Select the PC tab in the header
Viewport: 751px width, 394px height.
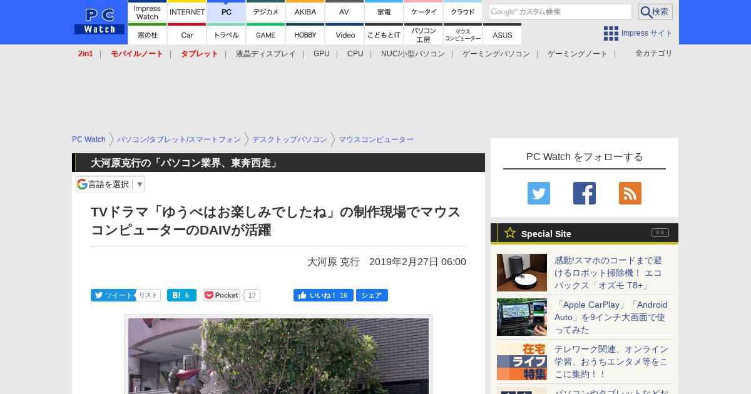click(227, 12)
